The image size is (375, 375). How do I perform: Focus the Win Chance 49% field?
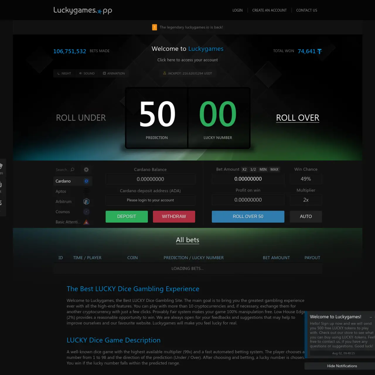tap(306, 179)
